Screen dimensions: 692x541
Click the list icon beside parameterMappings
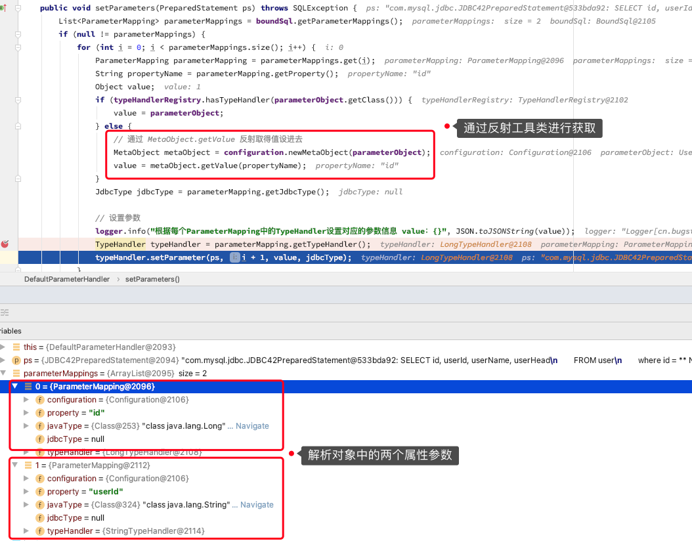click(16, 374)
